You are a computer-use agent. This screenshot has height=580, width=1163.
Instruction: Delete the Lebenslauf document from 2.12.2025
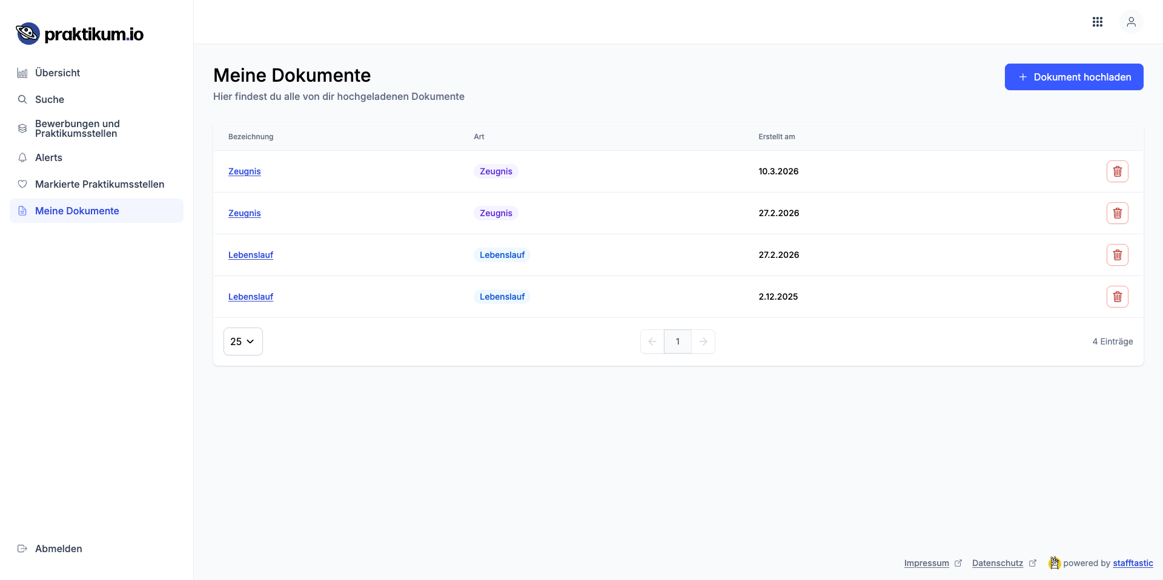pyautogui.click(x=1117, y=297)
